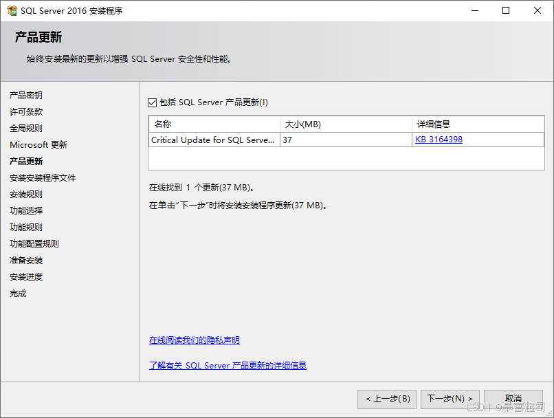554x418 pixels.
Task: Click the 取消 cancel button
Action: tap(513, 399)
